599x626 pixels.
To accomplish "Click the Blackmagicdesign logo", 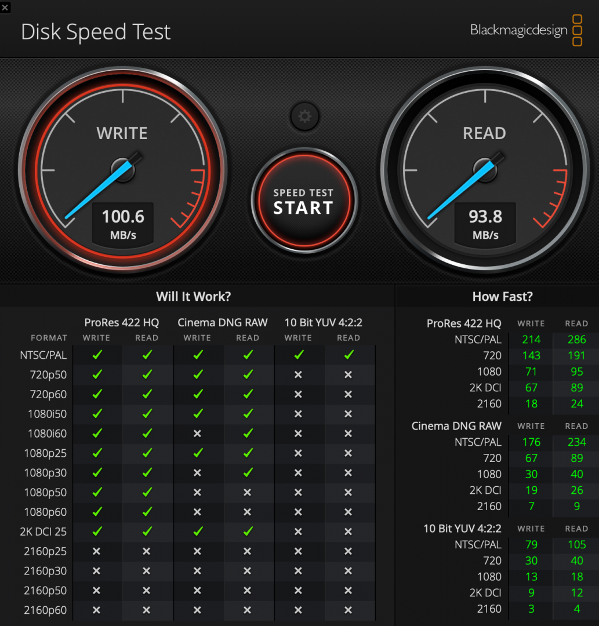I will point(527,30).
